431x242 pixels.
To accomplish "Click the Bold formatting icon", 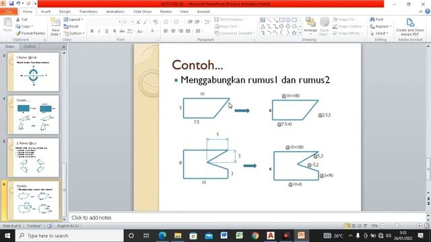I will tap(92, 31).
